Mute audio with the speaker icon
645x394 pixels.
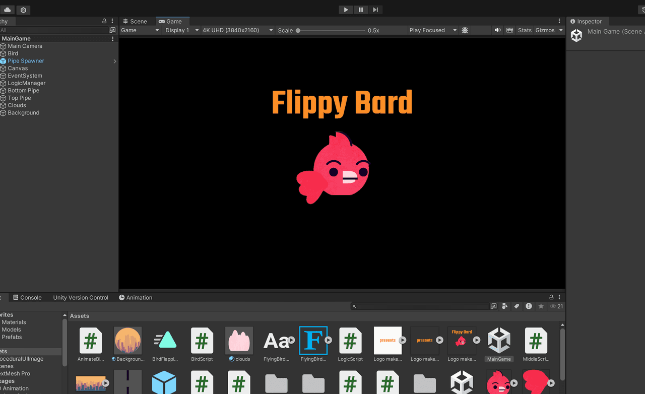[497, 30]
